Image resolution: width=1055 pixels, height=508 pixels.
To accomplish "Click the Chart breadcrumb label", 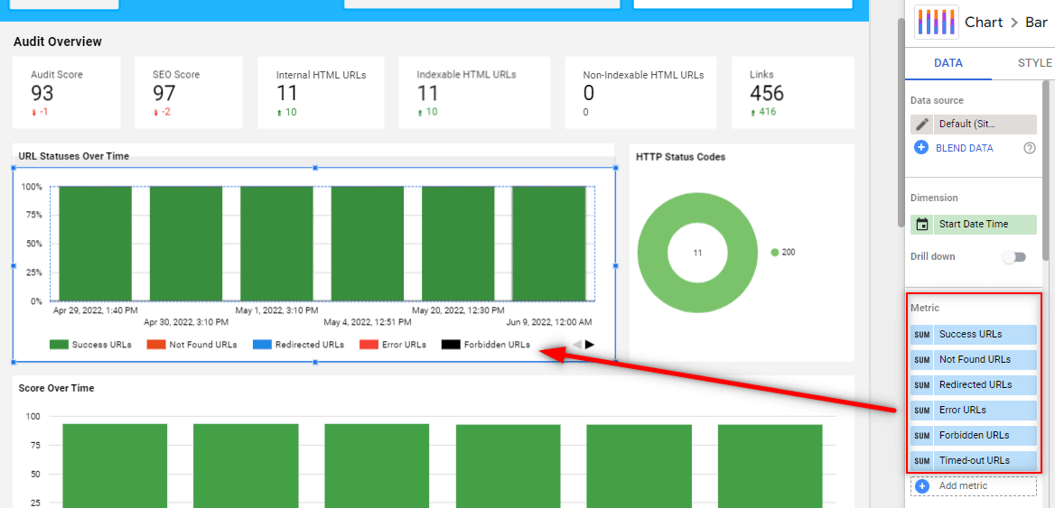I will point(984,23).
